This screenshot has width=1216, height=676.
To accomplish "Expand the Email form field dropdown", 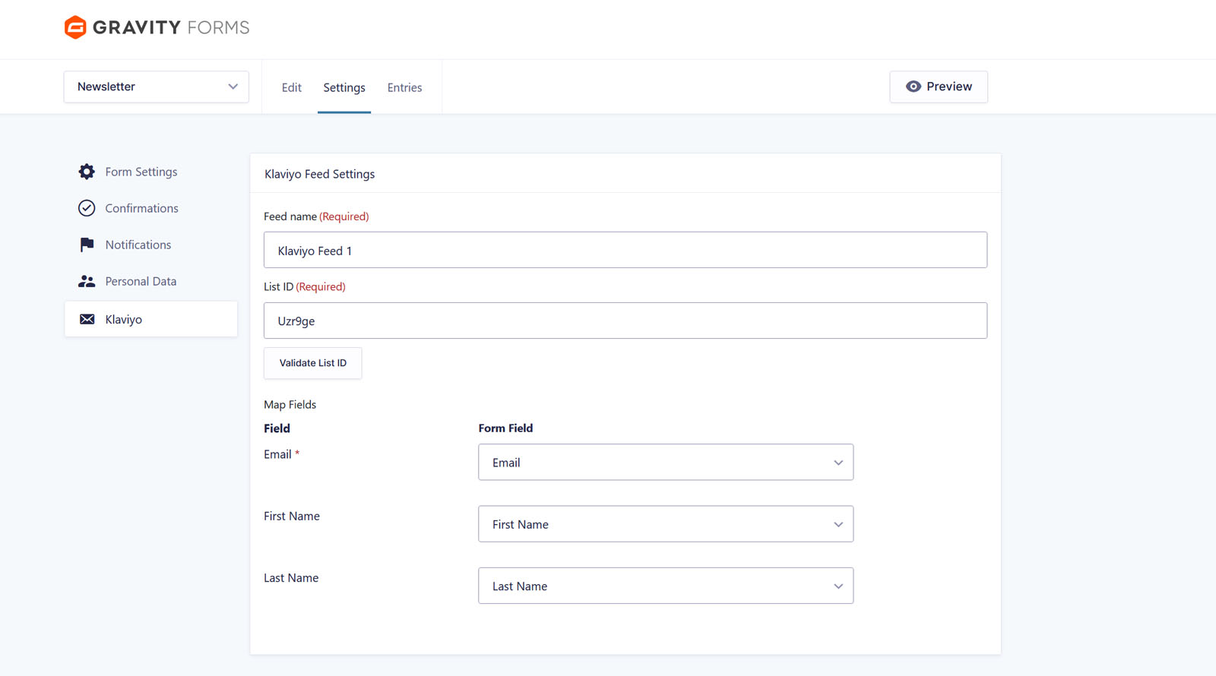I will pos(665,462).
